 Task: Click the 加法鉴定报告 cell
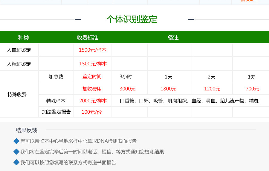(x=56, y=112)
